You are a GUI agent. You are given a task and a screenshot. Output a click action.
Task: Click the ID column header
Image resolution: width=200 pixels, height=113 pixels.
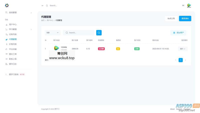click(45, 40)
